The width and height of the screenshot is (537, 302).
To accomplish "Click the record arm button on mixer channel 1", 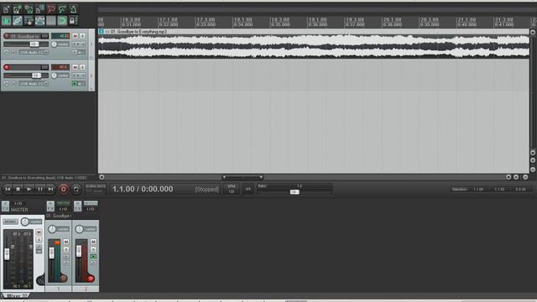I will 64,279.
